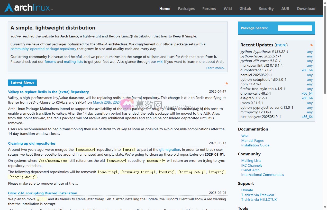
Task: Go to the Forums navigation item
Action: pos(209,8)
